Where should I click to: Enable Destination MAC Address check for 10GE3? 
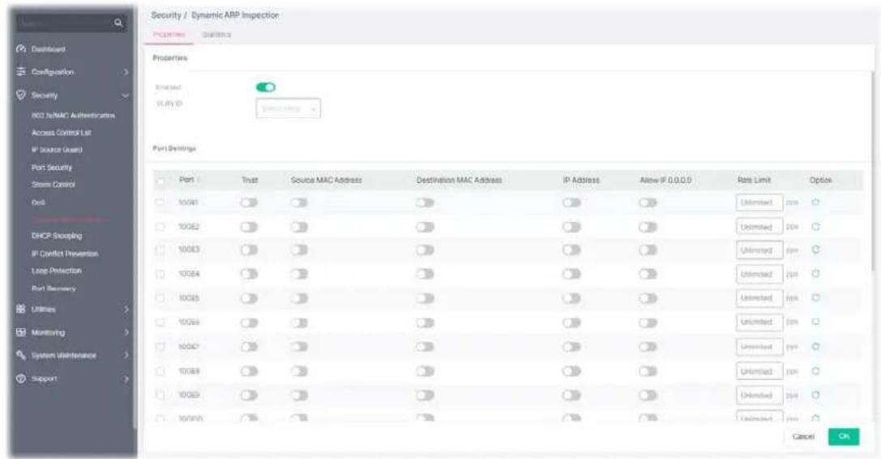[x=426, y=249]
